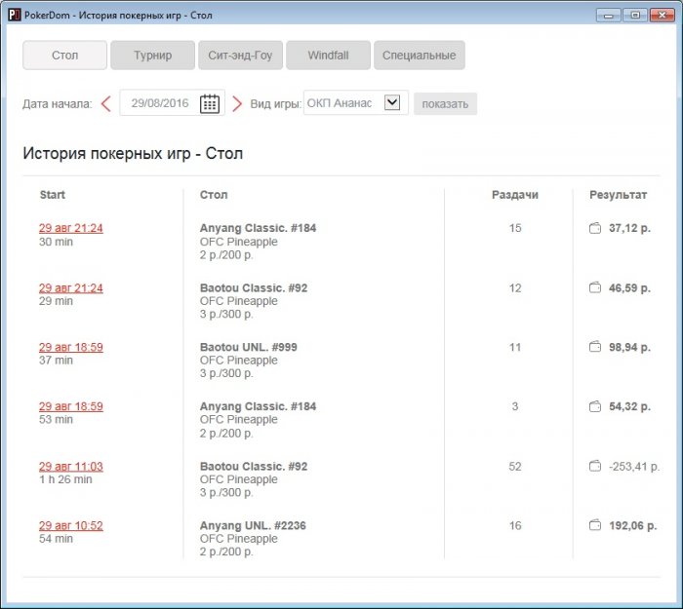The height and width of the screenshot is (609, 683).
Task: Open session link 29 авг 21:24 for Anyang Classic #184, 30 min
Action: click(x=71, y=228)
